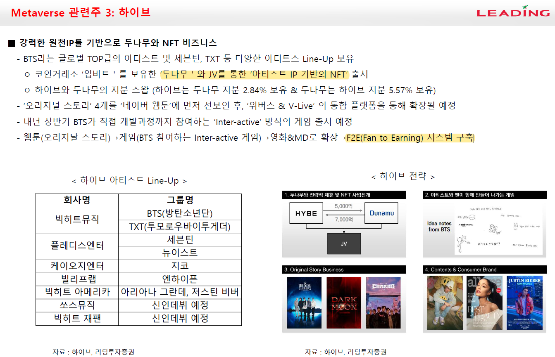Click the Allure 'Best of Beauty' cover
Screen dimensions: 555x357
pyautogui.click(x=484, y=303)
